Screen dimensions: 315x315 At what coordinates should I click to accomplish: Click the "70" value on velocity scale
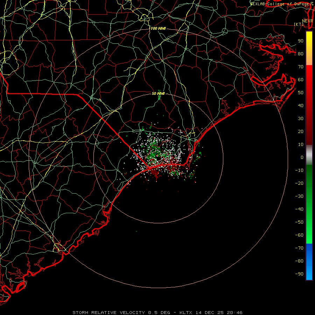301,67
